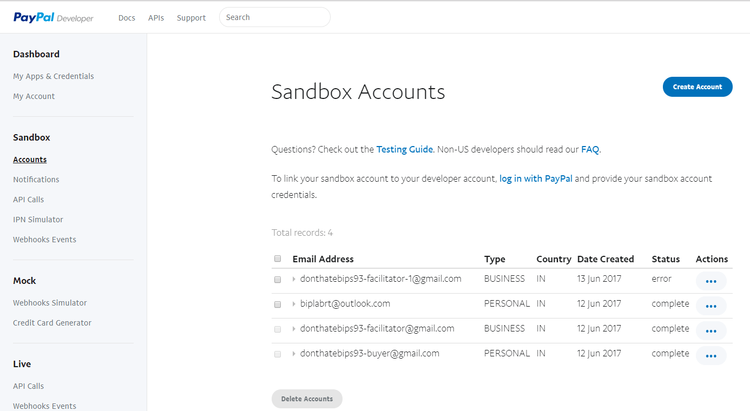Select Accounts under Sandbox
The height and width of the screenshot is (411, 750).
[30, 160]
